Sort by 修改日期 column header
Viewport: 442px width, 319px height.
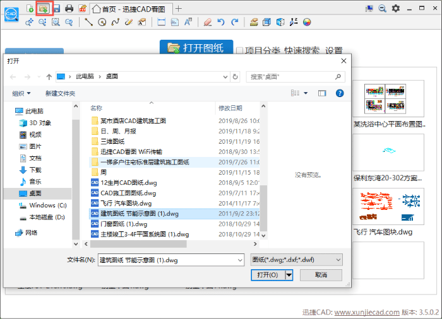(x=230, y=108)
